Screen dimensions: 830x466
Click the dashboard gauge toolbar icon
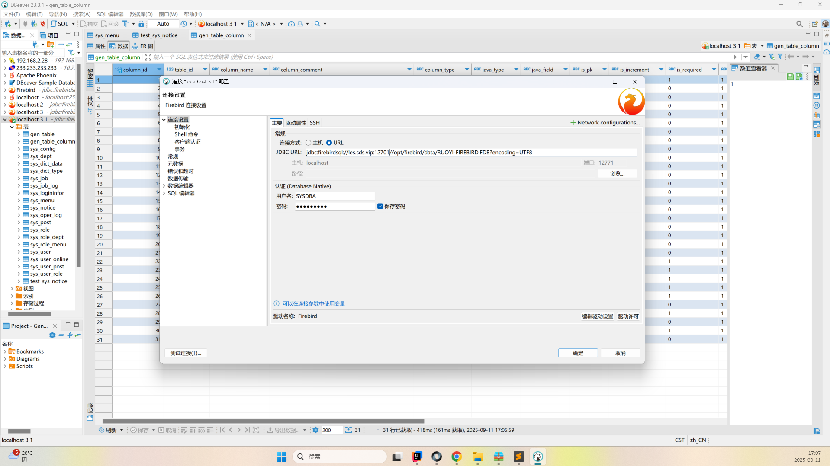(x=291, y=24)
